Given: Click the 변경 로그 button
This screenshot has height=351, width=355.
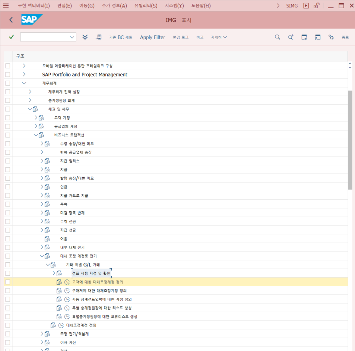Looking at the screenshot, I should [181, 37].
